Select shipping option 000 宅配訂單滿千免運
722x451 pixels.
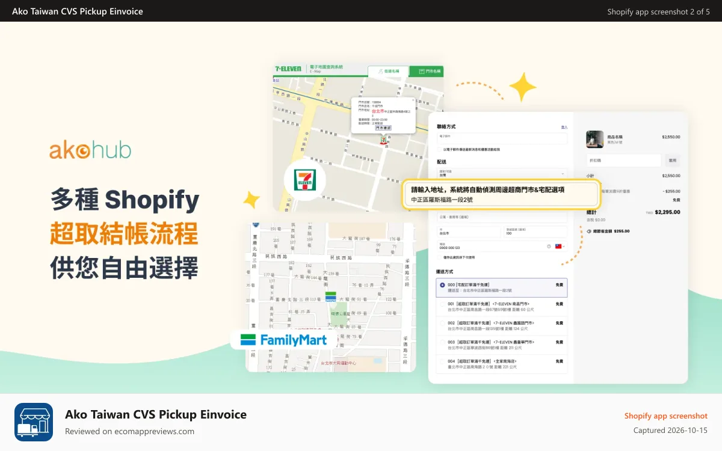tap(502, 287)
